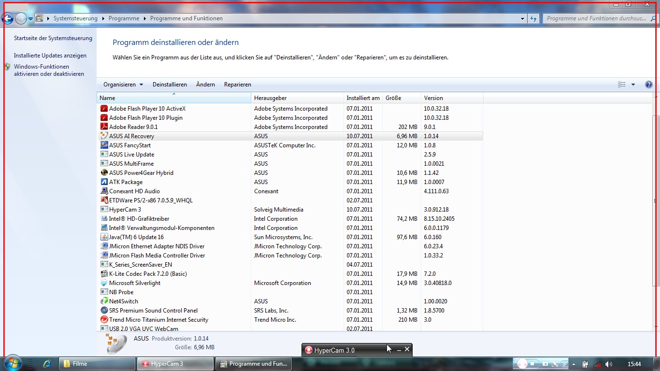Click the HyperCam stop recording button in taskbar

point(532,364)
